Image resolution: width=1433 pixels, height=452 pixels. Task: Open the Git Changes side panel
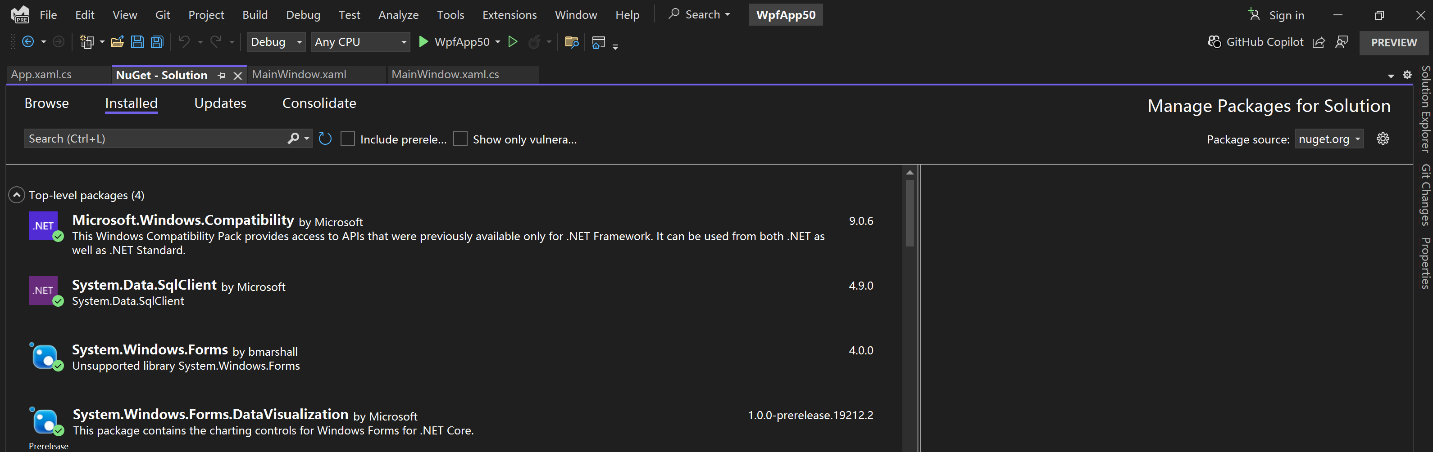pyautogui.click(x=1425, y=195)
